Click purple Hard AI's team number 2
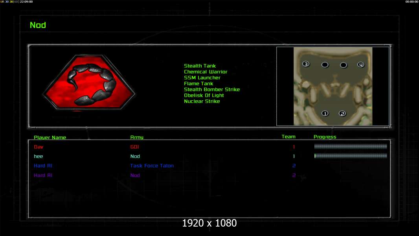Viewport: 419px width, 236px height. coord(294,175)
